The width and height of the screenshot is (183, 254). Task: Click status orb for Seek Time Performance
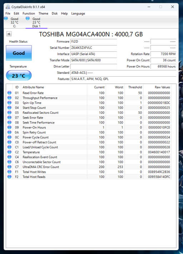click(9, 122)
